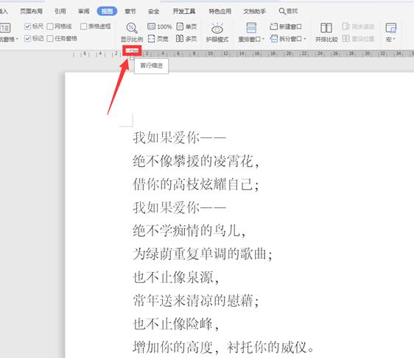Expand the 重排窗口 dropdown arrow
Image resolution: width=414 pixels, height=358 pixels.
(x=263, y=39)
